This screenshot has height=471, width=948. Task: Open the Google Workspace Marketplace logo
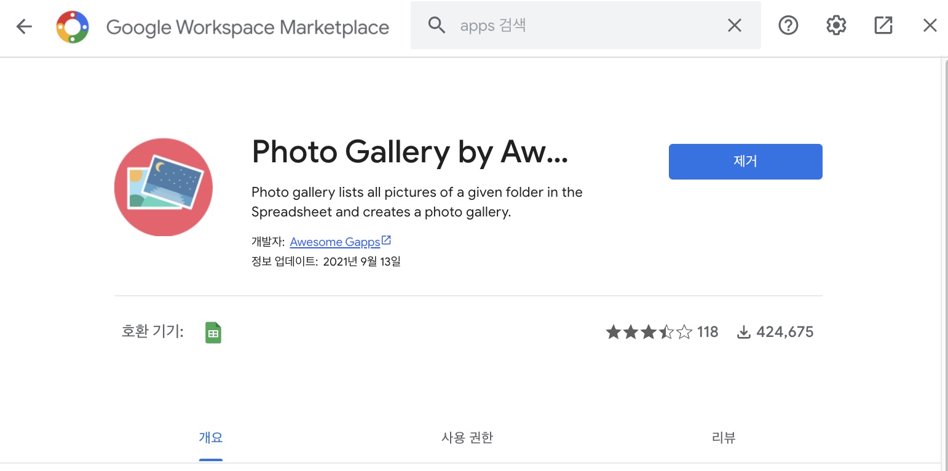tap(73, 27)
